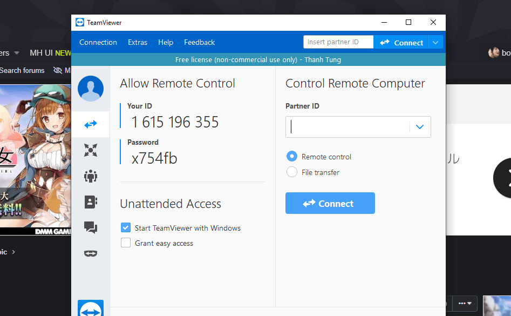This screenshot has width=511, height=316.
Task: Select the File transfer radio option
Action: [x=292, y=172]
